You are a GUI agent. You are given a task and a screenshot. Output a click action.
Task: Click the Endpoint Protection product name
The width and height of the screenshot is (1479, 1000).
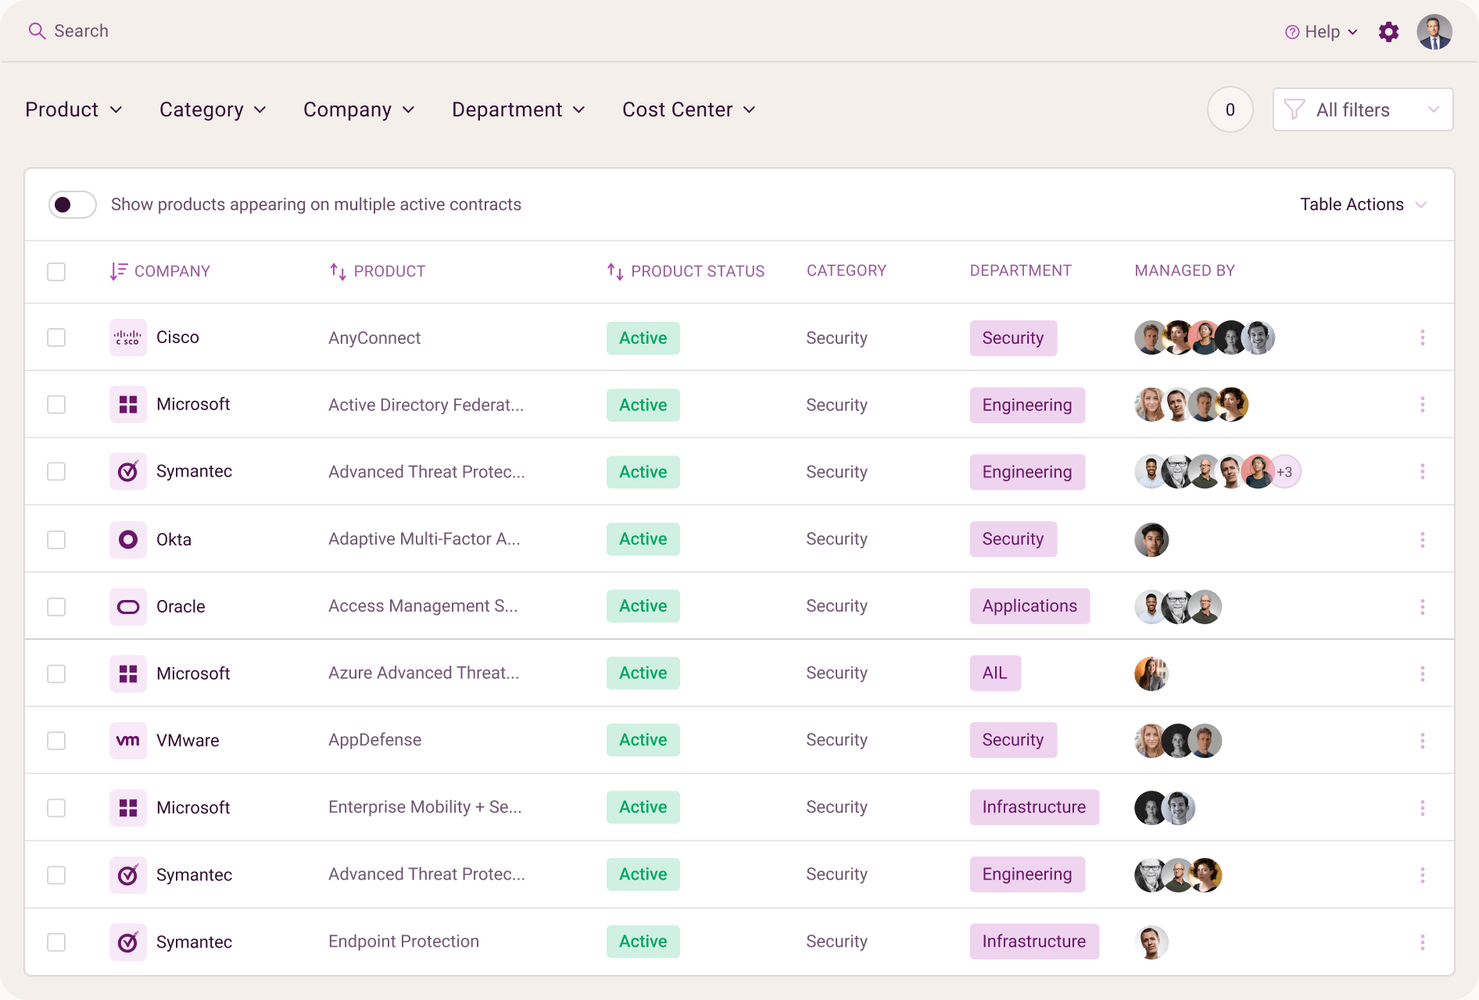pyautogui.click(x=403, y=941)
